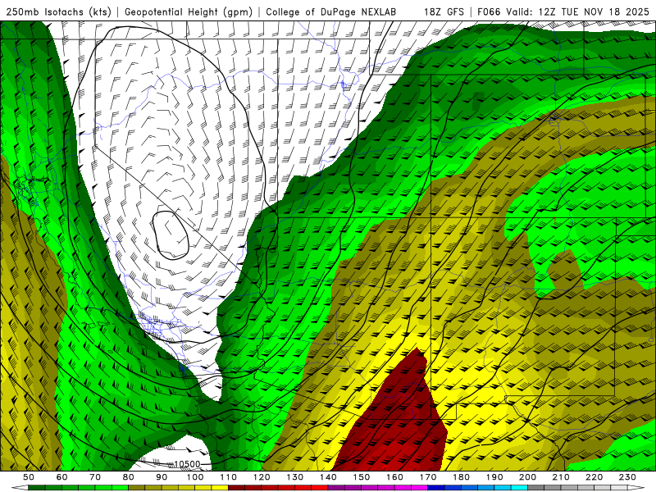This screenshot has height=492, width=656.
Task: Click the legend value 50
Action: tap(29, 477)
